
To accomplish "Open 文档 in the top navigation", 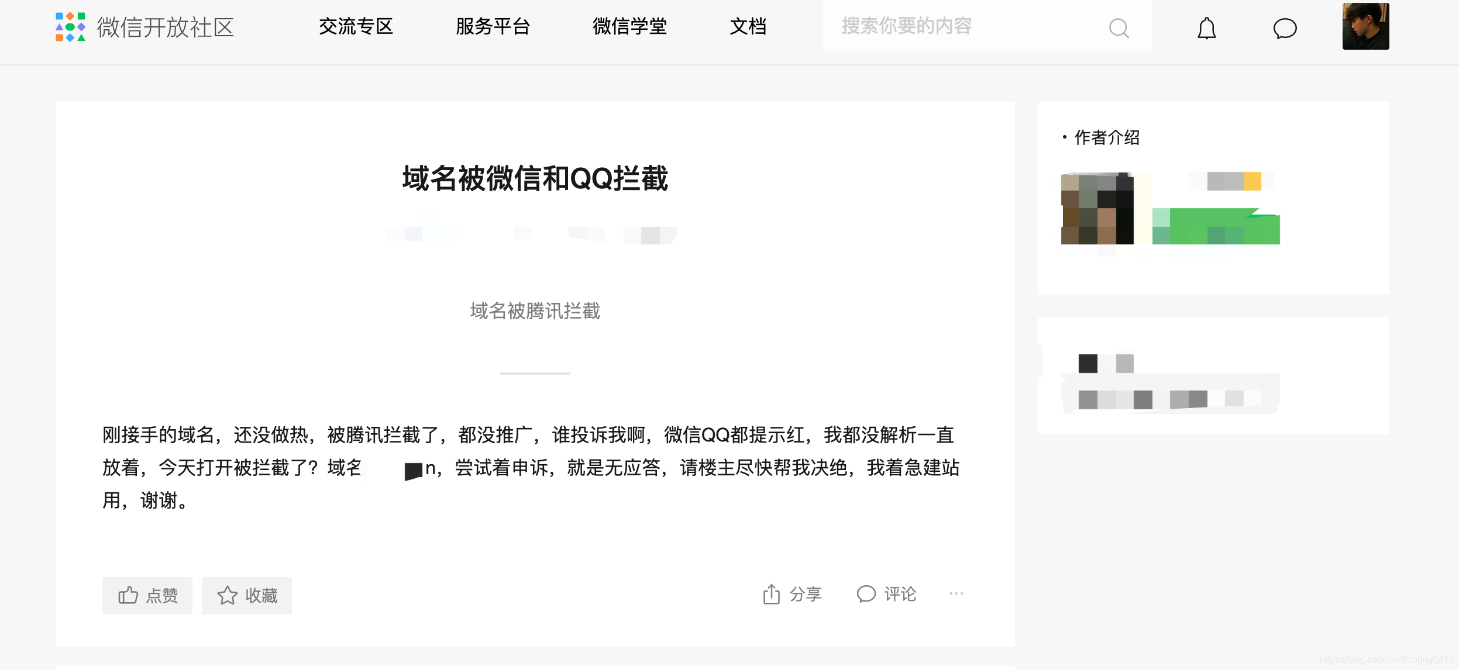I will tap(748, 26).
